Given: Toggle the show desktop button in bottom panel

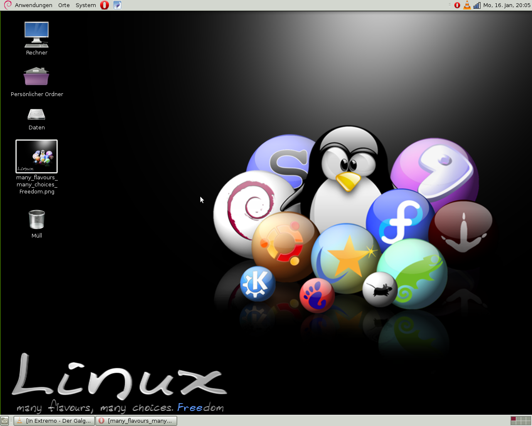Looking at the screenshot, I should (5, 421).
